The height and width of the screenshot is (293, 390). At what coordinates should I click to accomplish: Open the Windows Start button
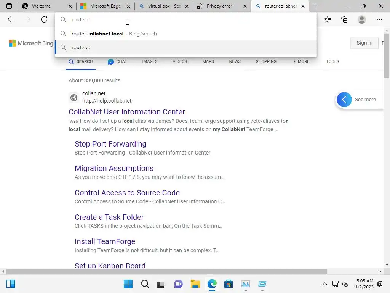pos(128,284)
